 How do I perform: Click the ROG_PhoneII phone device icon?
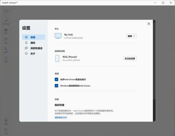point(57,58)
